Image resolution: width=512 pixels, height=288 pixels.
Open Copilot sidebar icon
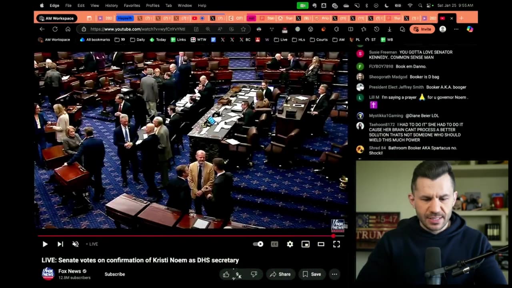470,29
